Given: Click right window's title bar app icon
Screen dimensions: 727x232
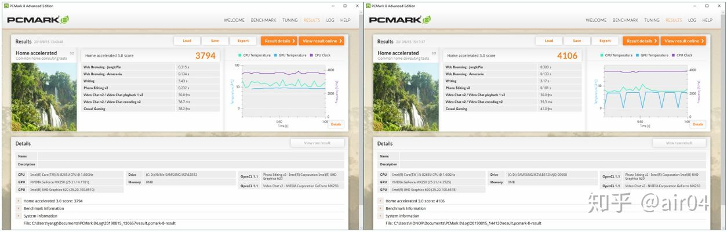Looking at the screenshot, I should (368, 6).
